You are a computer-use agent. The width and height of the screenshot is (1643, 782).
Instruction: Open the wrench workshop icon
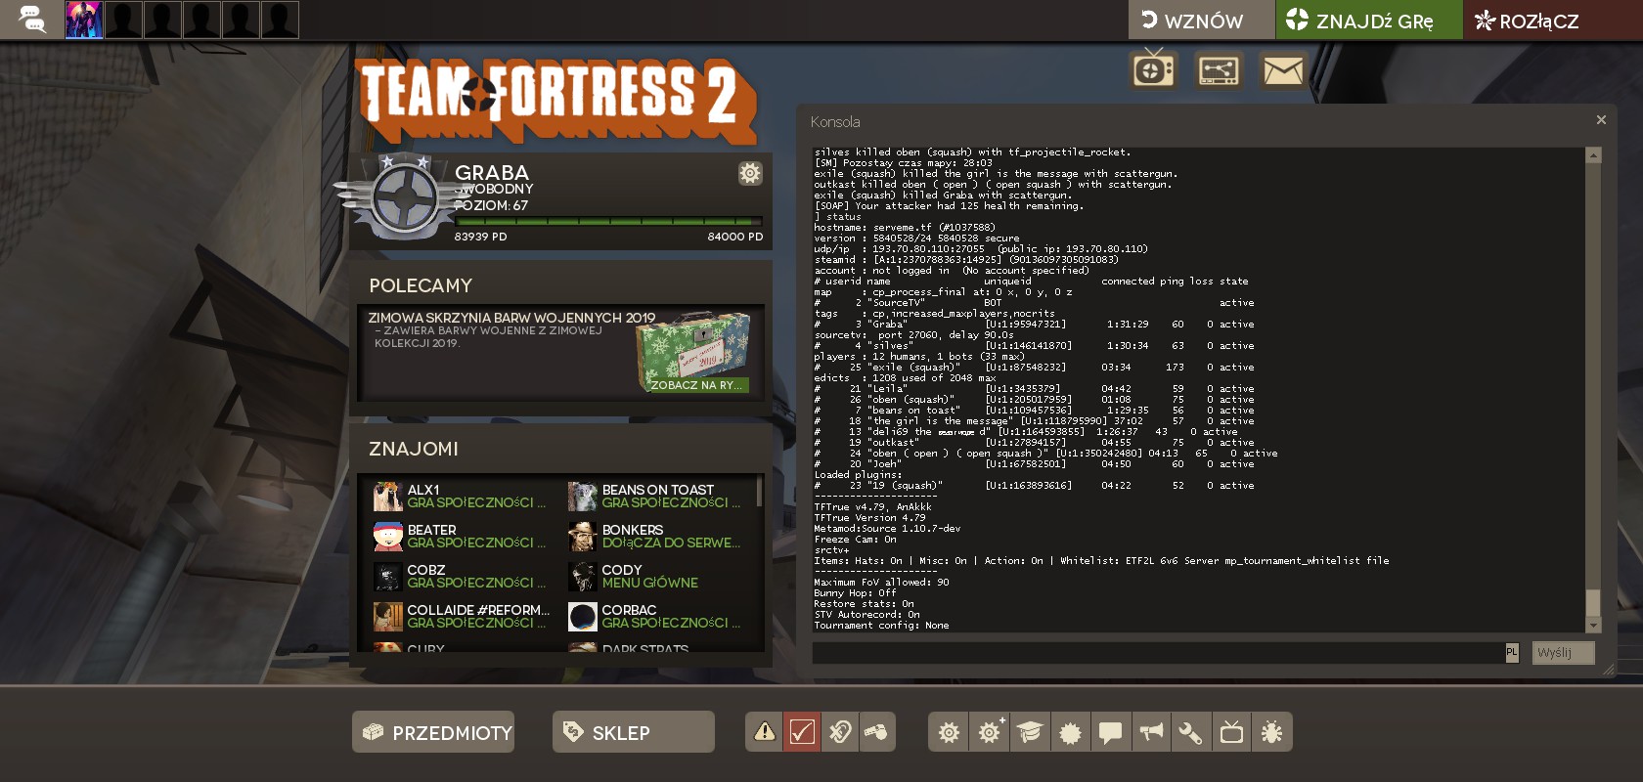1191,732
